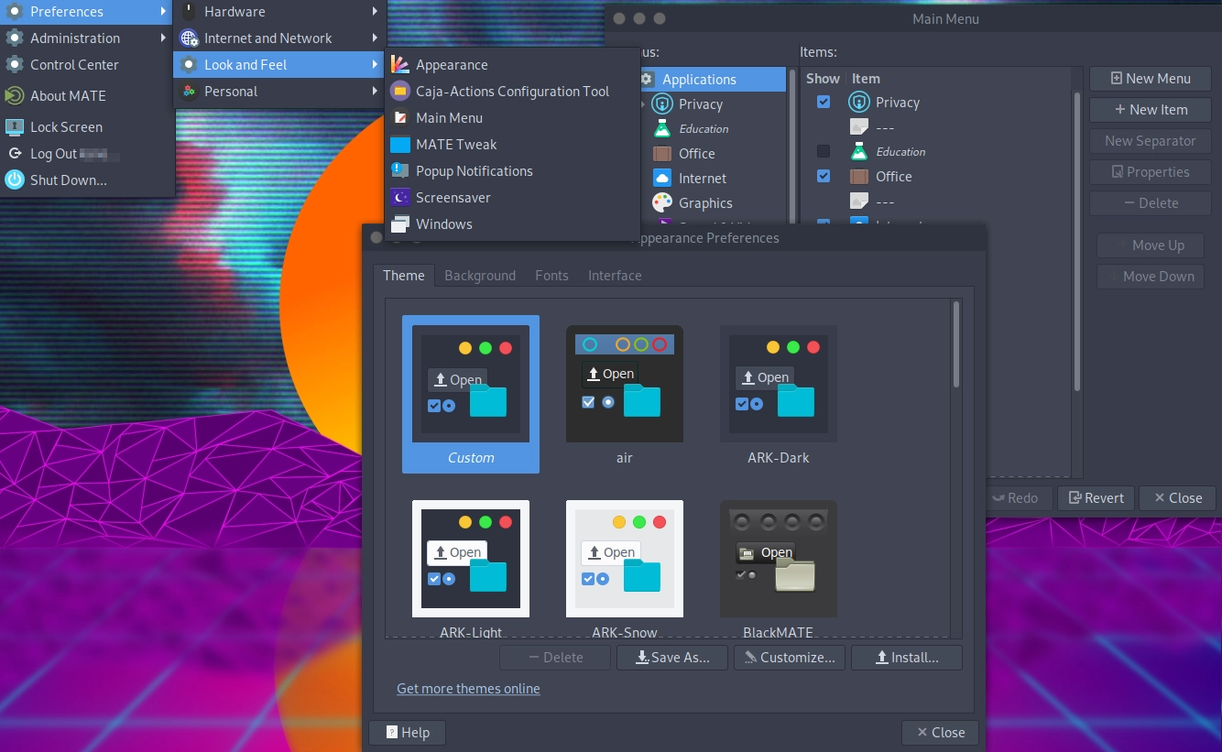Viewport: 1222px width, 752px height.
Task: Follow the Get more themes online link
Action: coord(468,689)
